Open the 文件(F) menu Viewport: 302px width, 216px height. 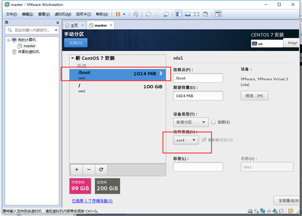click(11, 14)
